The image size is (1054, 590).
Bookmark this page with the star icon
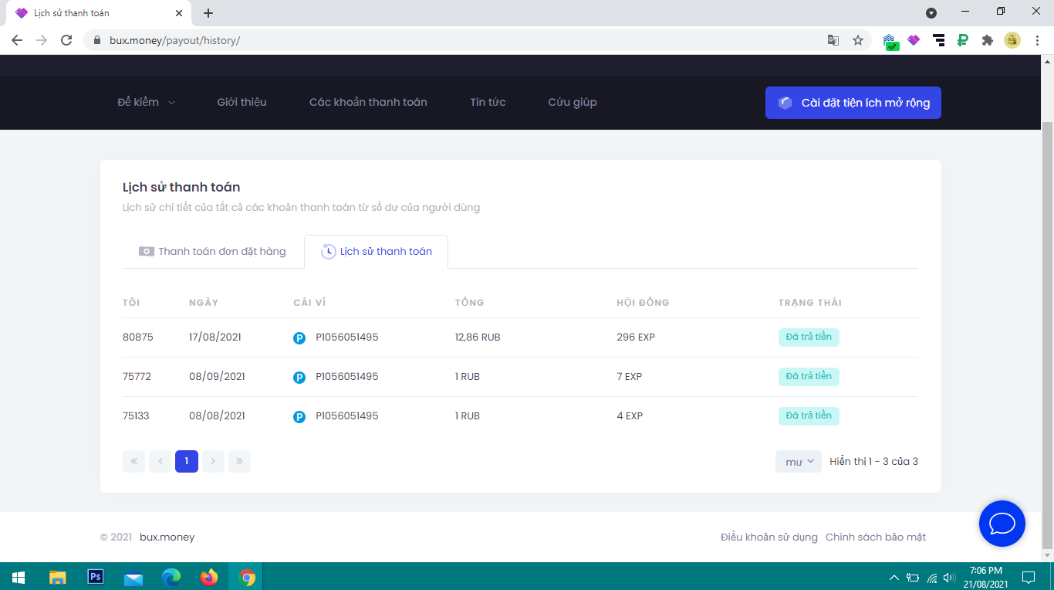point(858,40)
